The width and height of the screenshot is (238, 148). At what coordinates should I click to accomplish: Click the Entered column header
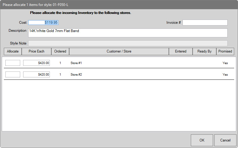pyautogui.click(x=181, y=51)
